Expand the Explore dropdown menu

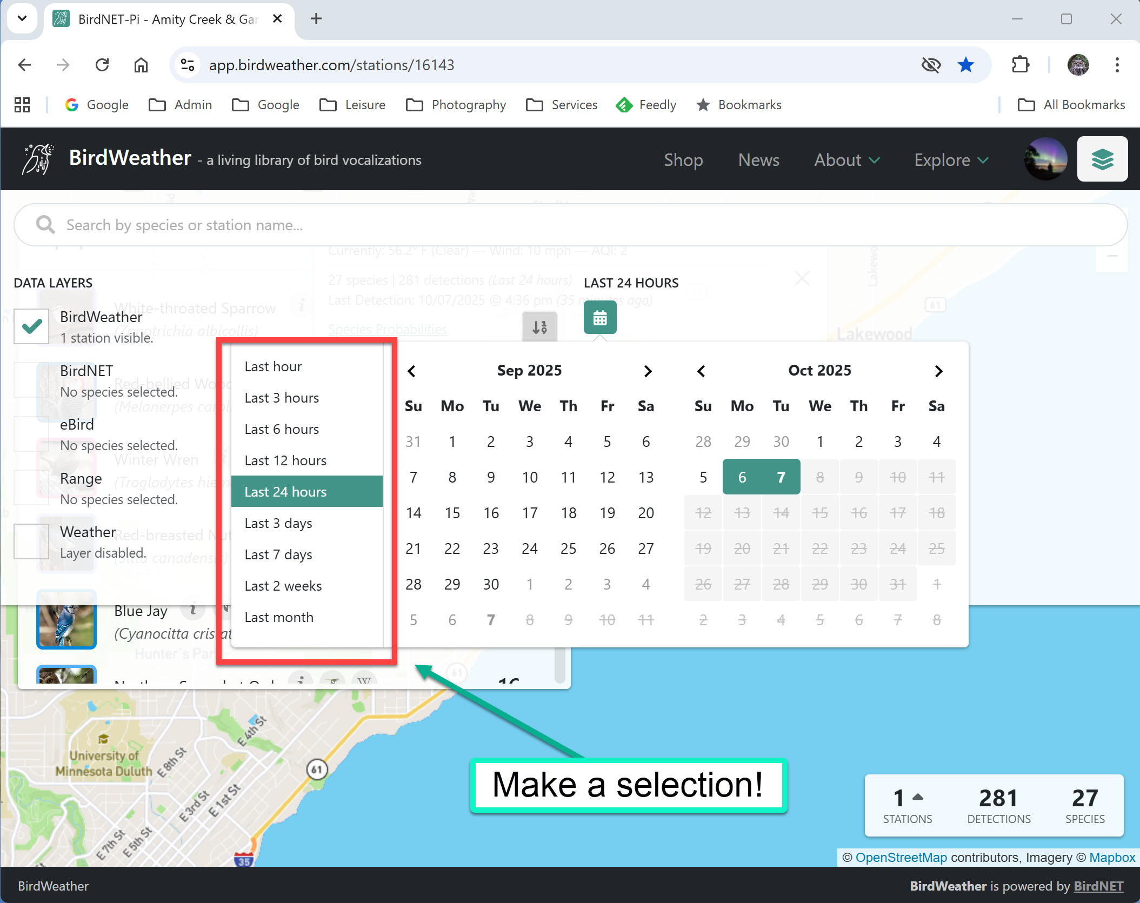tap(951, 160)
